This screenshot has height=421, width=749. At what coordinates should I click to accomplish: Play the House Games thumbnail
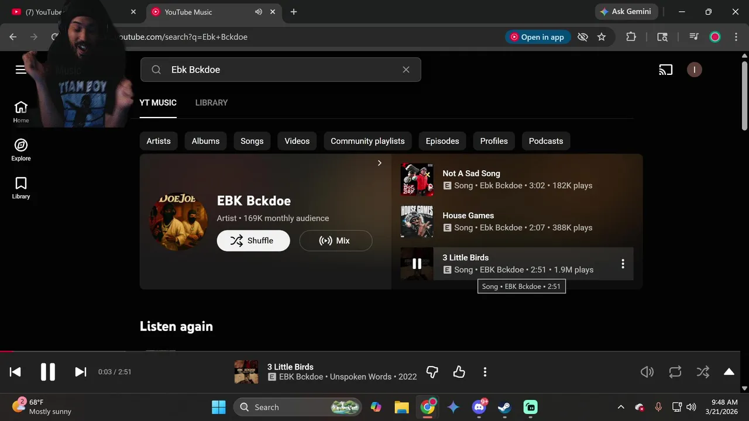417,222
